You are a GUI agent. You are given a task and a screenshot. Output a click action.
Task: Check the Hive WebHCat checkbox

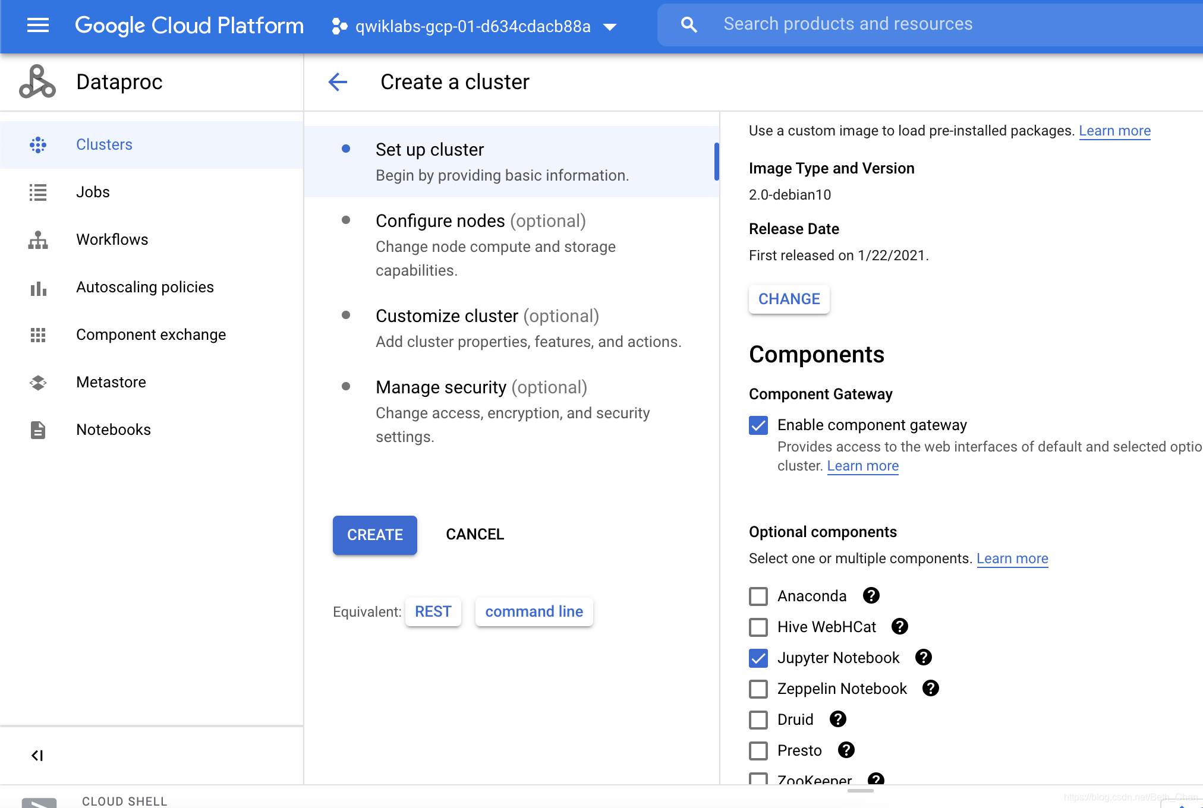click(758, 627)
